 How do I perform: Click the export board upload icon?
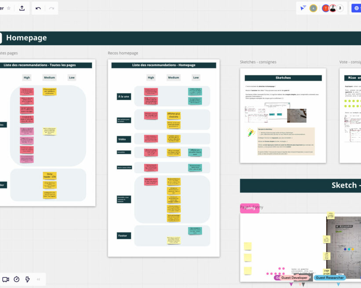click(22, 8)
